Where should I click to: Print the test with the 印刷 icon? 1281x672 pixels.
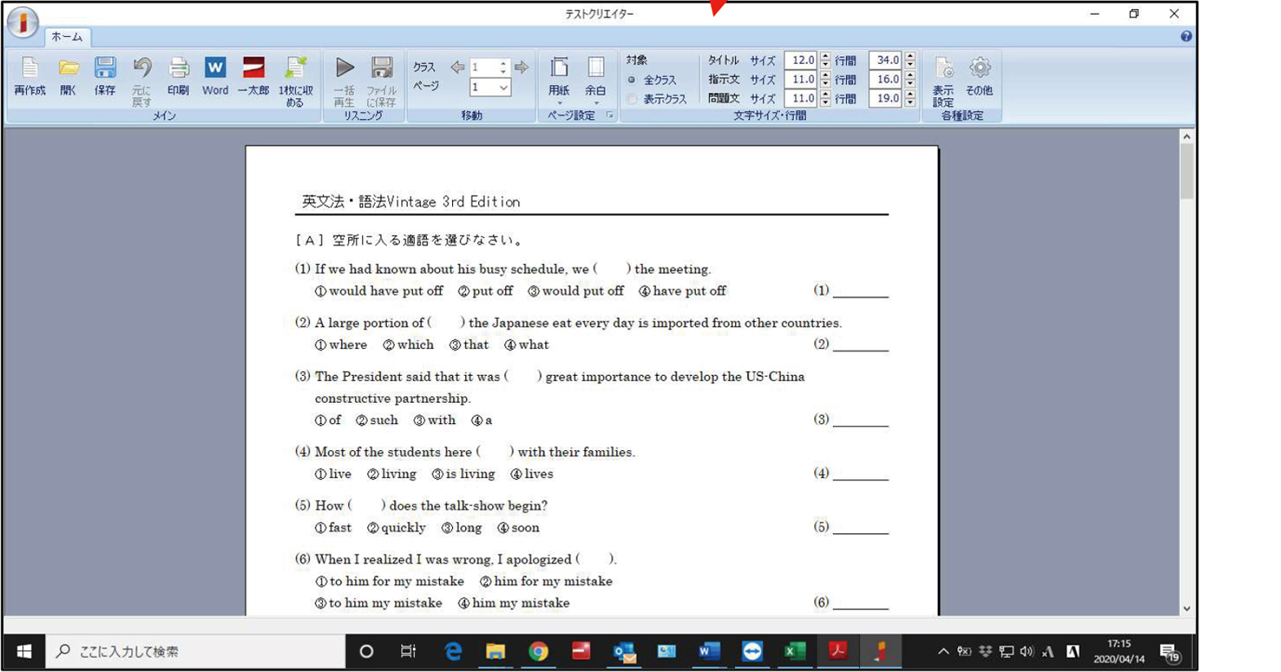(x=178, y=76)
